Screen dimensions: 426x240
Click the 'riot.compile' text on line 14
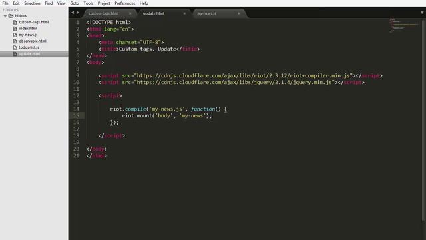(x=128, y=109)
